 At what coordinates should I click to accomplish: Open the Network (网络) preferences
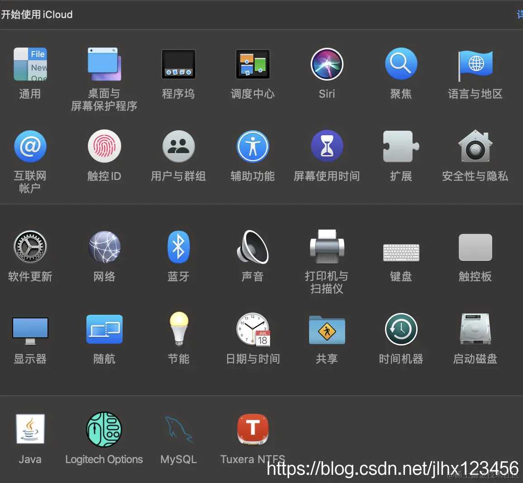(x=104, y=247)
